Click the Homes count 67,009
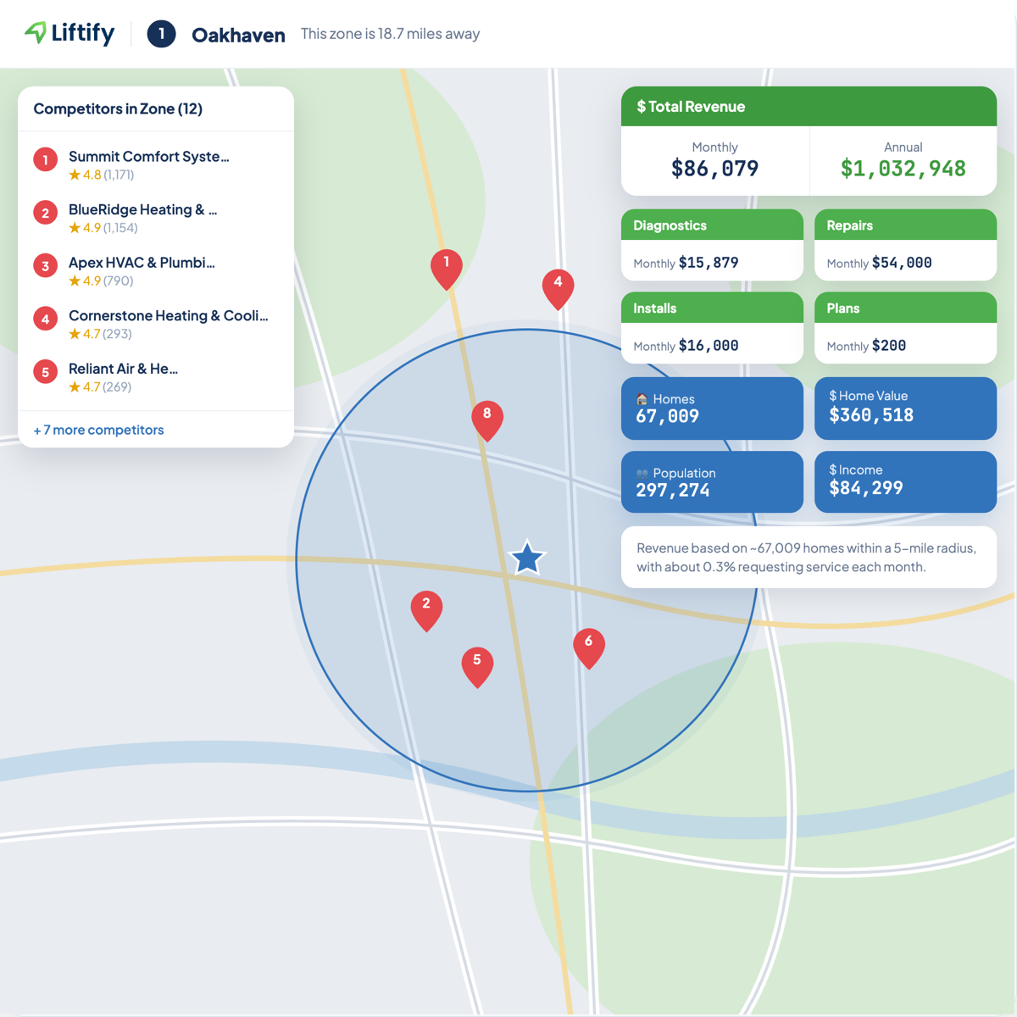Viewport: 1017px width, 1017px height. [x=667, y=416]
